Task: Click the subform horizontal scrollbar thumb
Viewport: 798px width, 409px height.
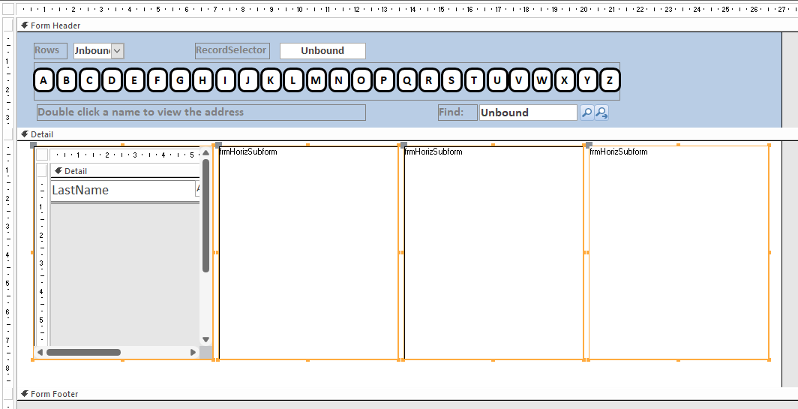Action: point(83,352)
